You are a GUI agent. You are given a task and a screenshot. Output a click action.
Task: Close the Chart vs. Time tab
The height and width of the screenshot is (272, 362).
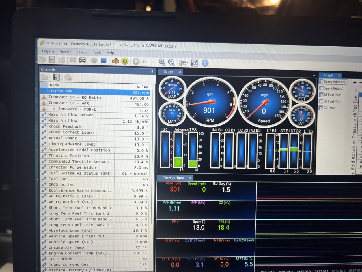coord(190,178)
